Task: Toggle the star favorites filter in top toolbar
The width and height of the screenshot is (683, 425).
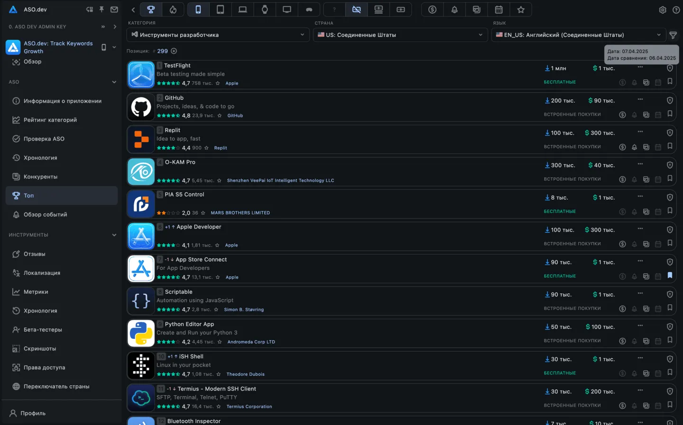Action: [521, 9]
